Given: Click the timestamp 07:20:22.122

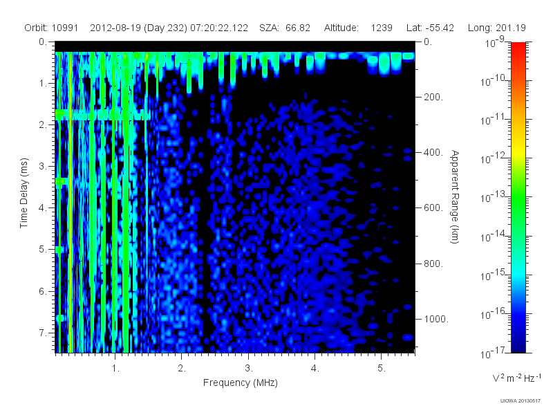Looking at the screenshot, I should (219, 28).
